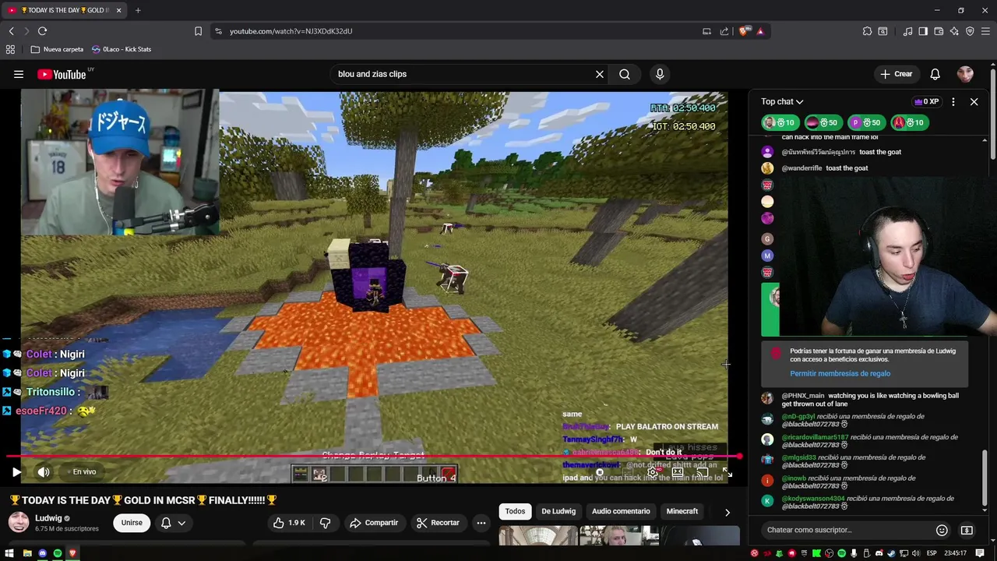Screen dimensions: 997x561
Task: Dislike this video
Action: click(x=325, y=523)
